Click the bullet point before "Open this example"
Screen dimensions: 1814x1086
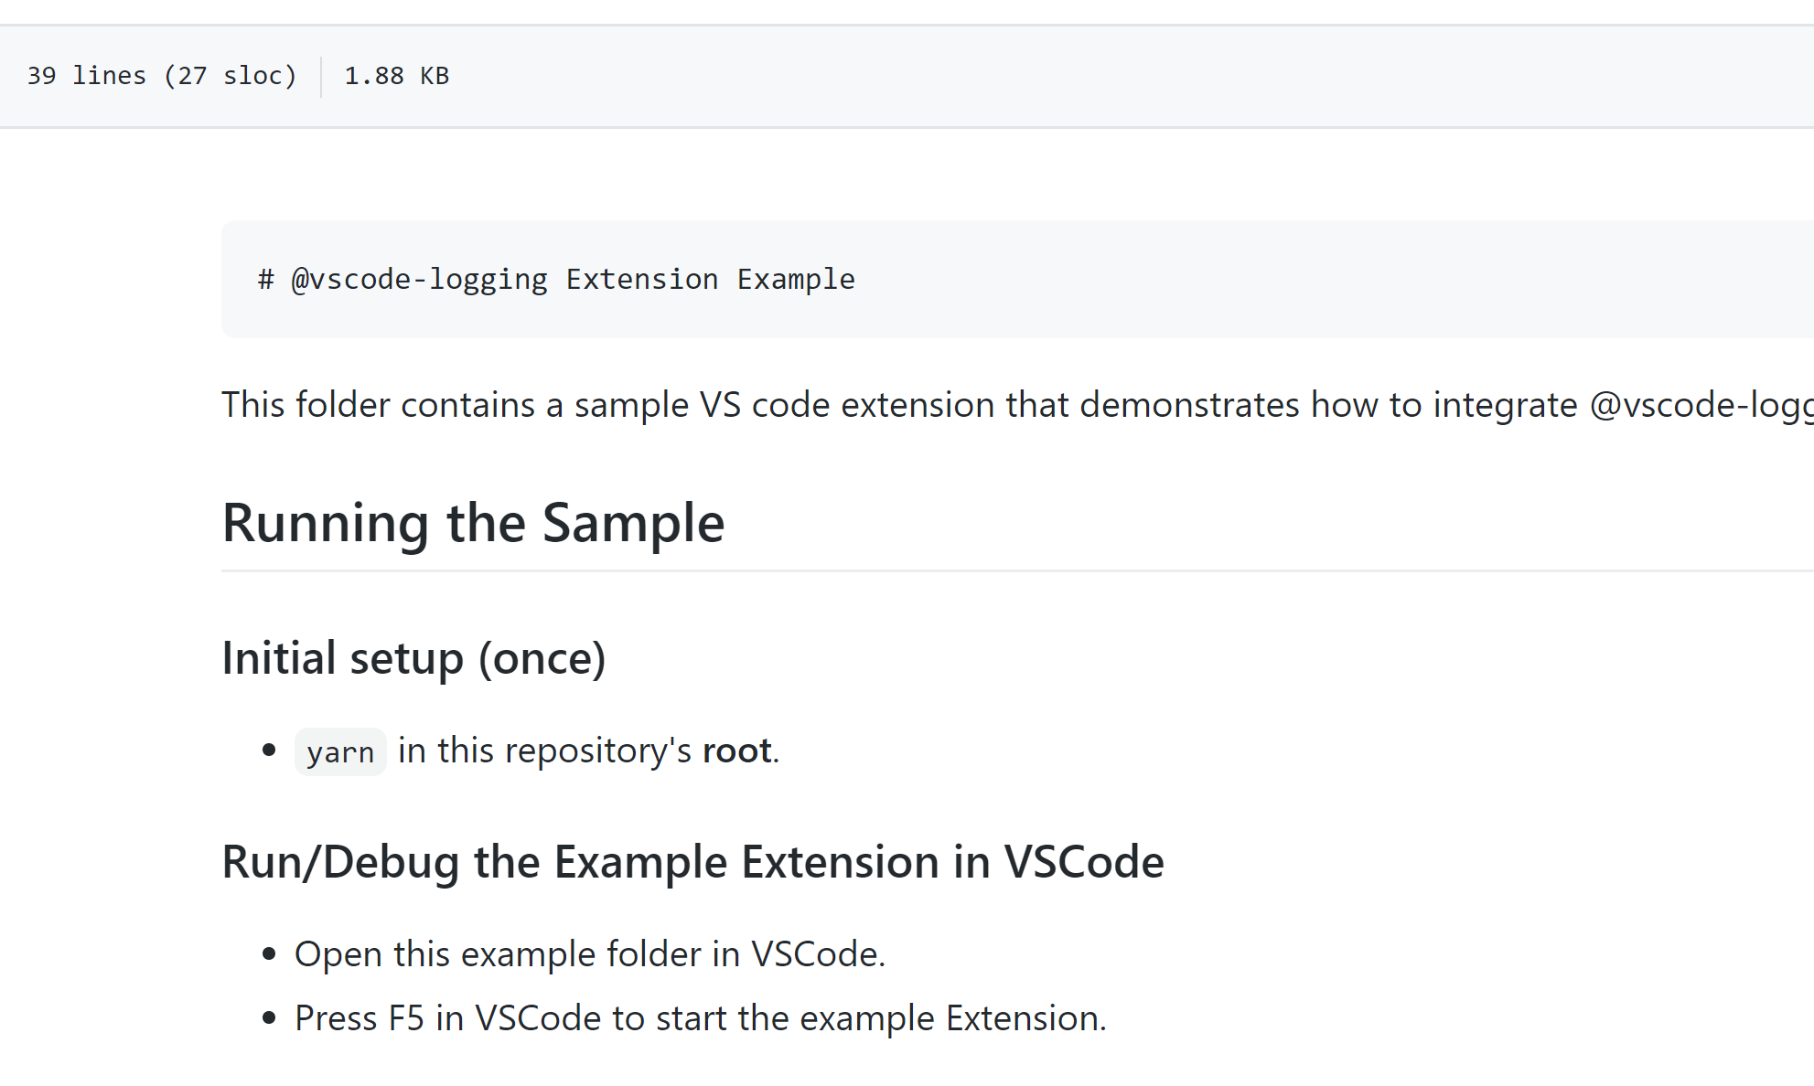269,954
